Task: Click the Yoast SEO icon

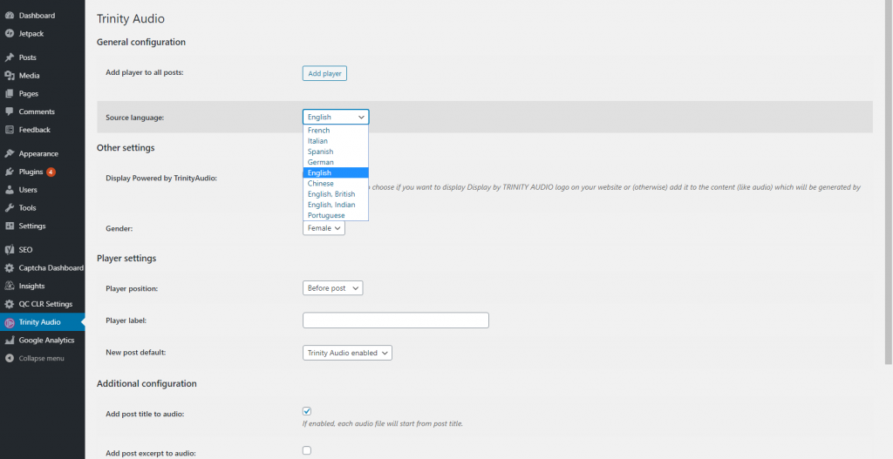Action: pyautogui.click(x=9, y=250)
